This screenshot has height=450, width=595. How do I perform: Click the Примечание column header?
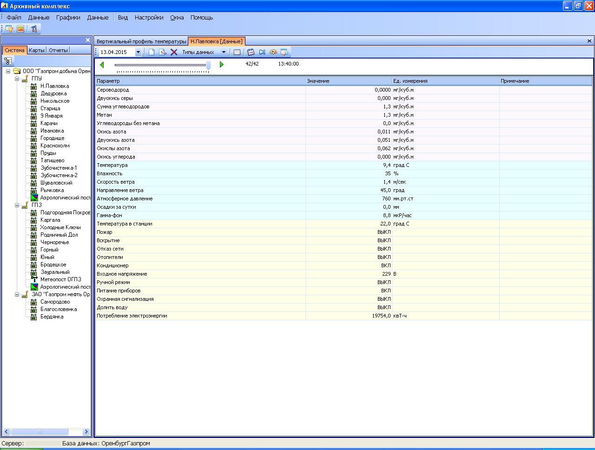tap(546, 81)
